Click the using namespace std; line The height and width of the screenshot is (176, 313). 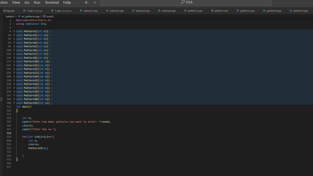31,24
